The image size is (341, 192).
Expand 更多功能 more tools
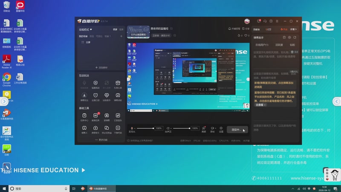(x=101, y=140)
